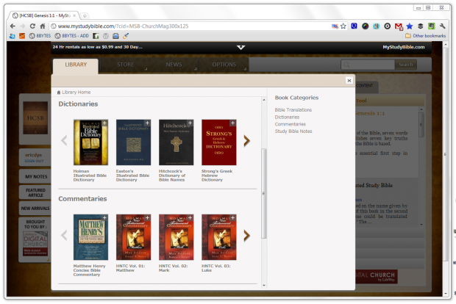Add Hitchcock's Dictionary with plus icon

click(x=190, y=123)
